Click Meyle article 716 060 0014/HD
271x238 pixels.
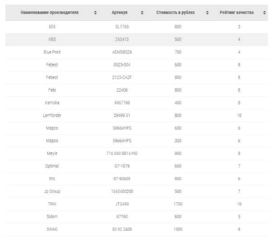[x=122, y=153]
